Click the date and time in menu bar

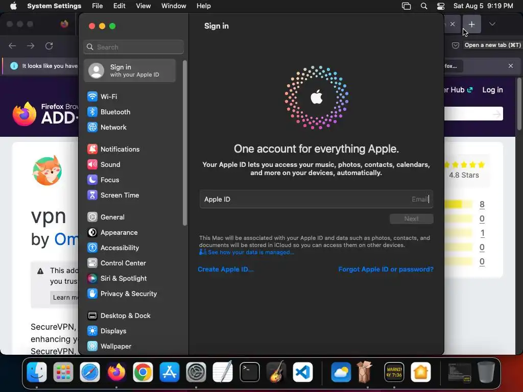[x=483, y=6]
